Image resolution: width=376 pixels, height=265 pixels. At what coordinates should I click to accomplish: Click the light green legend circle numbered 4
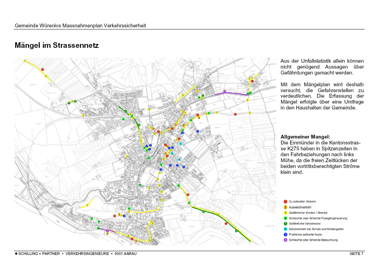click(285, 218)
